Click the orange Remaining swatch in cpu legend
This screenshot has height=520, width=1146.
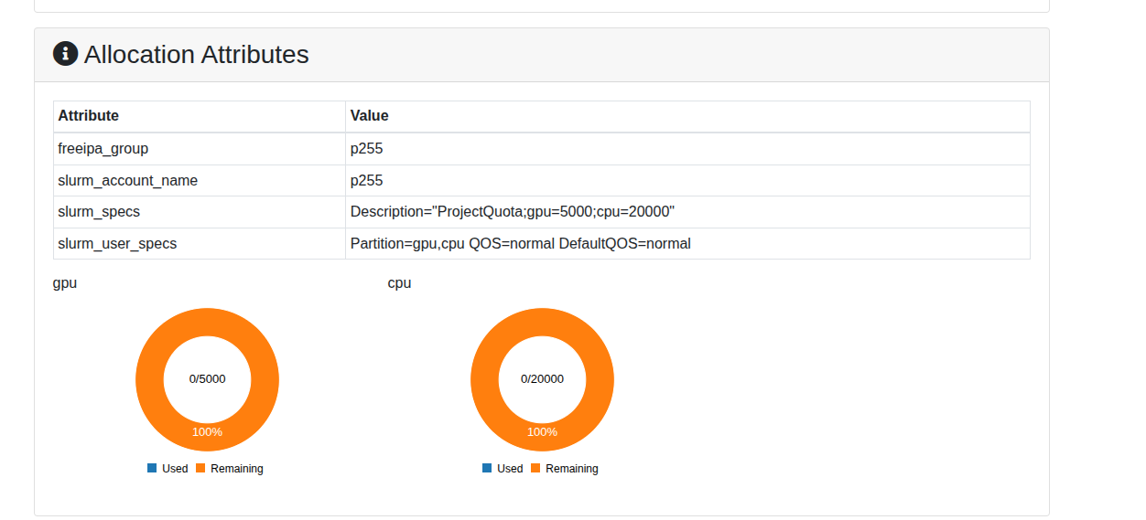pyautogui.click(x=535, y=468)
